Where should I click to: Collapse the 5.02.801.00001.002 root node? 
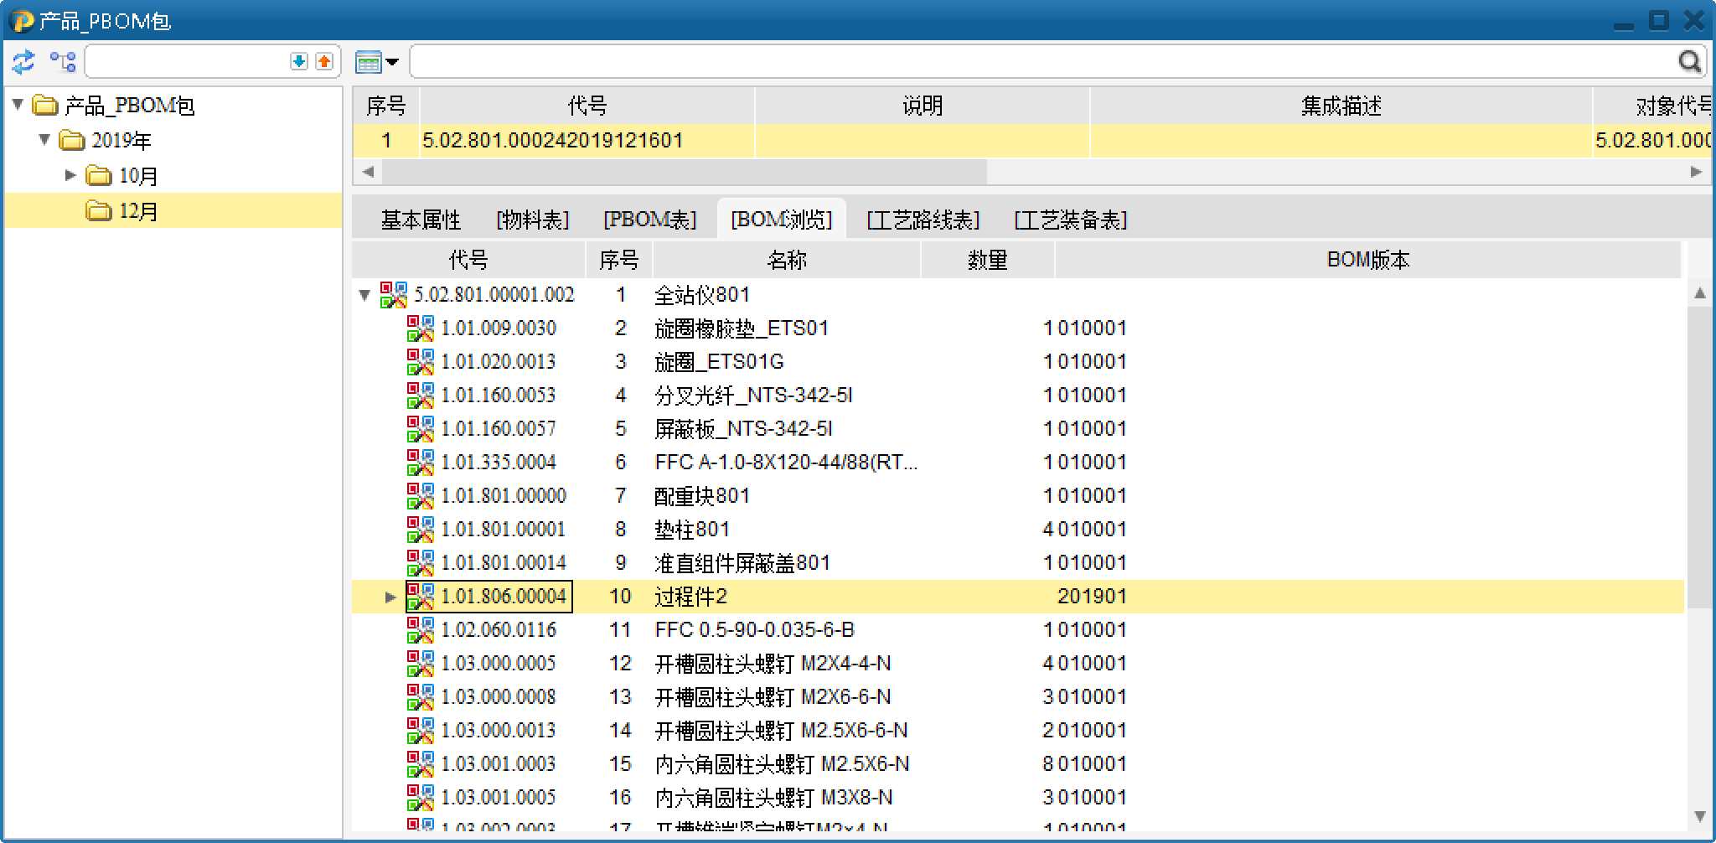click(364, 295)
